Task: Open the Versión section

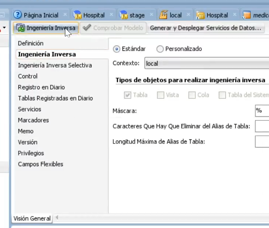Action: [28, 142]
